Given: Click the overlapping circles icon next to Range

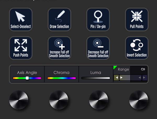Looking at the screenshot, I should tap(143, 69).
